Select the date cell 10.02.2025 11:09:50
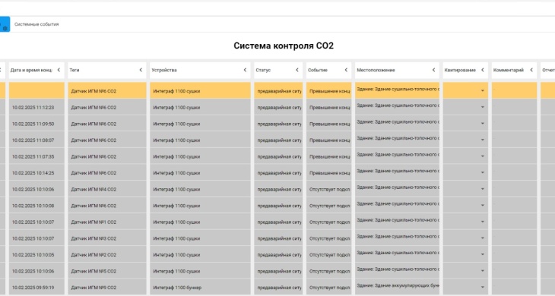 [36, 124]
